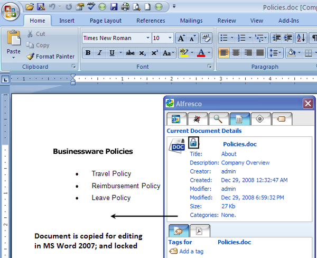Viewport: 317px width, 258px height.
Task: Apply bulleted list
Action: tap(224, 38)
